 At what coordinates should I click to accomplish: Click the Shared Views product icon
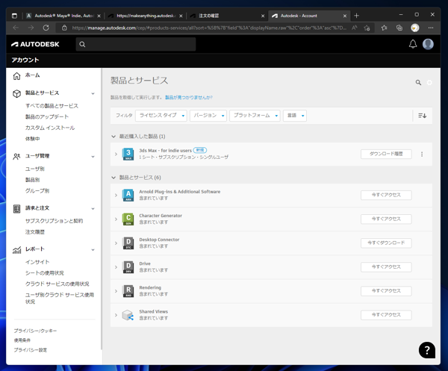pyautogui.click(x=128, y=315)
